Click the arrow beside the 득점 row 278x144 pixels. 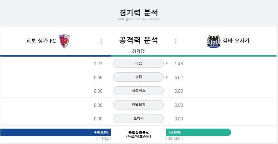(167, 63)
